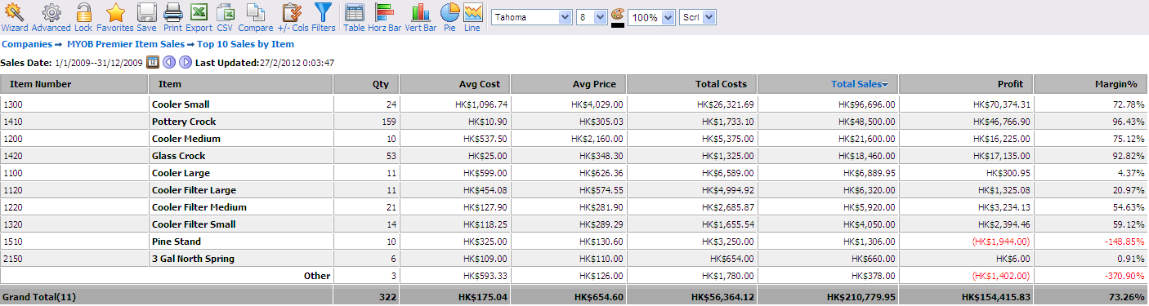
Task: Sort by the Avg Price column header
Action: pyautogui.click(x=570, y=84)
